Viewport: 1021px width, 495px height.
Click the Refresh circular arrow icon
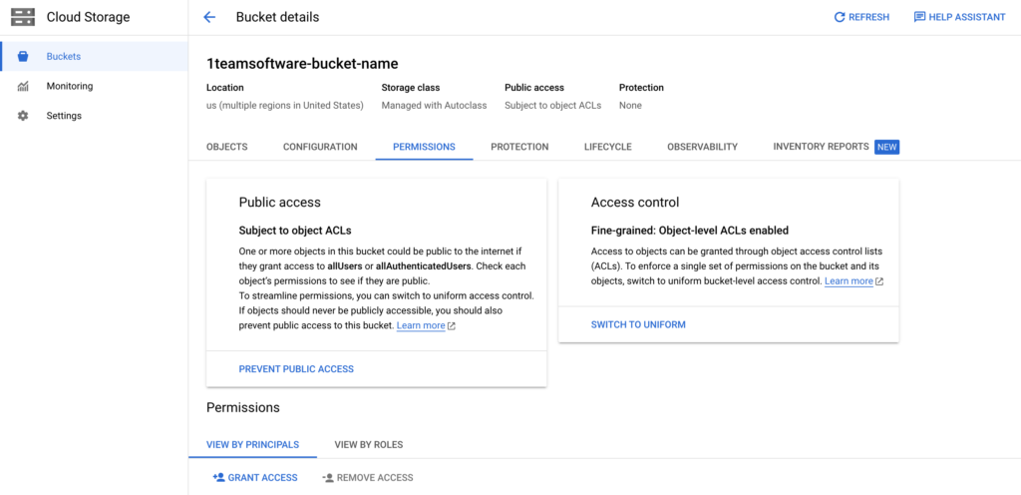click(840, 17)
